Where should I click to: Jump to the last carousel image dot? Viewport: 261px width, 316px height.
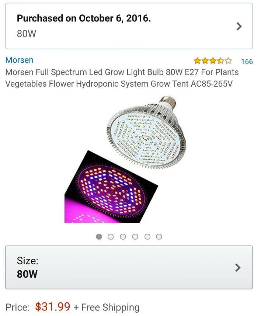159,237
